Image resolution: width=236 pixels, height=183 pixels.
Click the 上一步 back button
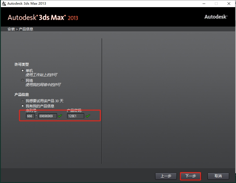tap(166, 176)
